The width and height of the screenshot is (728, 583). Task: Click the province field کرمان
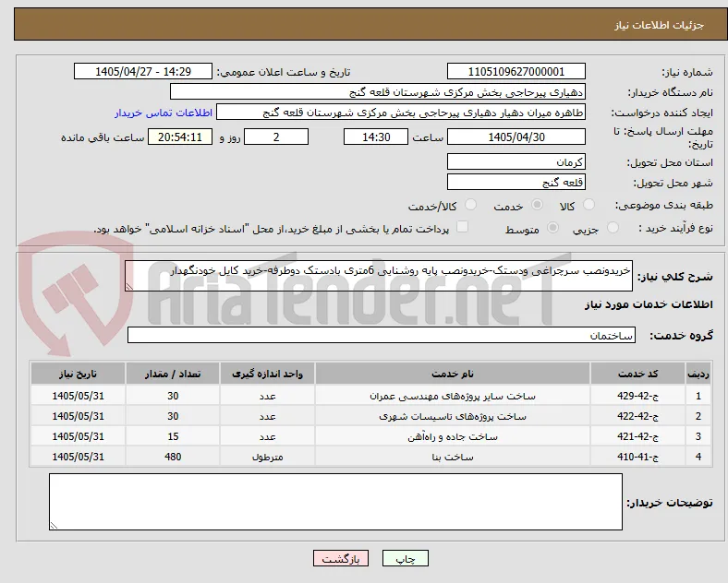click(x=516, y=161)
